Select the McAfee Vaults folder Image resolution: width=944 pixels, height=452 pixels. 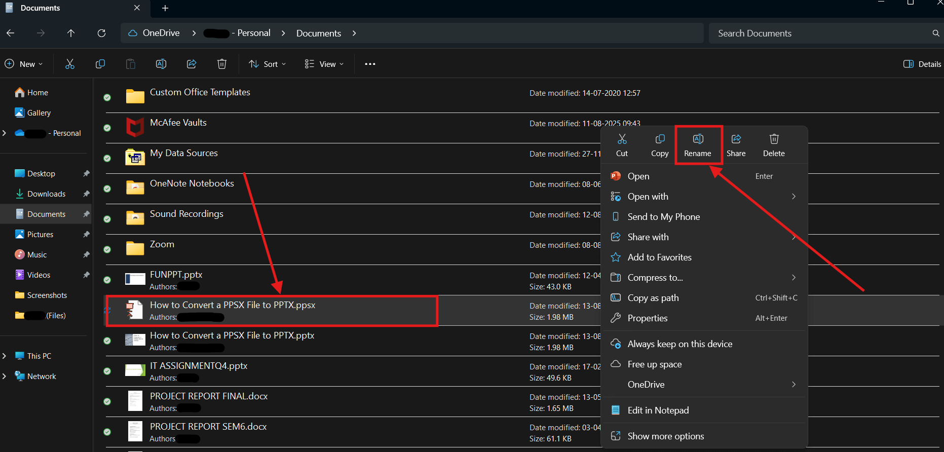(178, 123)
